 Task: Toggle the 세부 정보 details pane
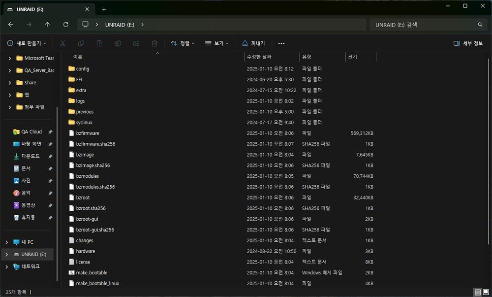[x=468, y=43]
